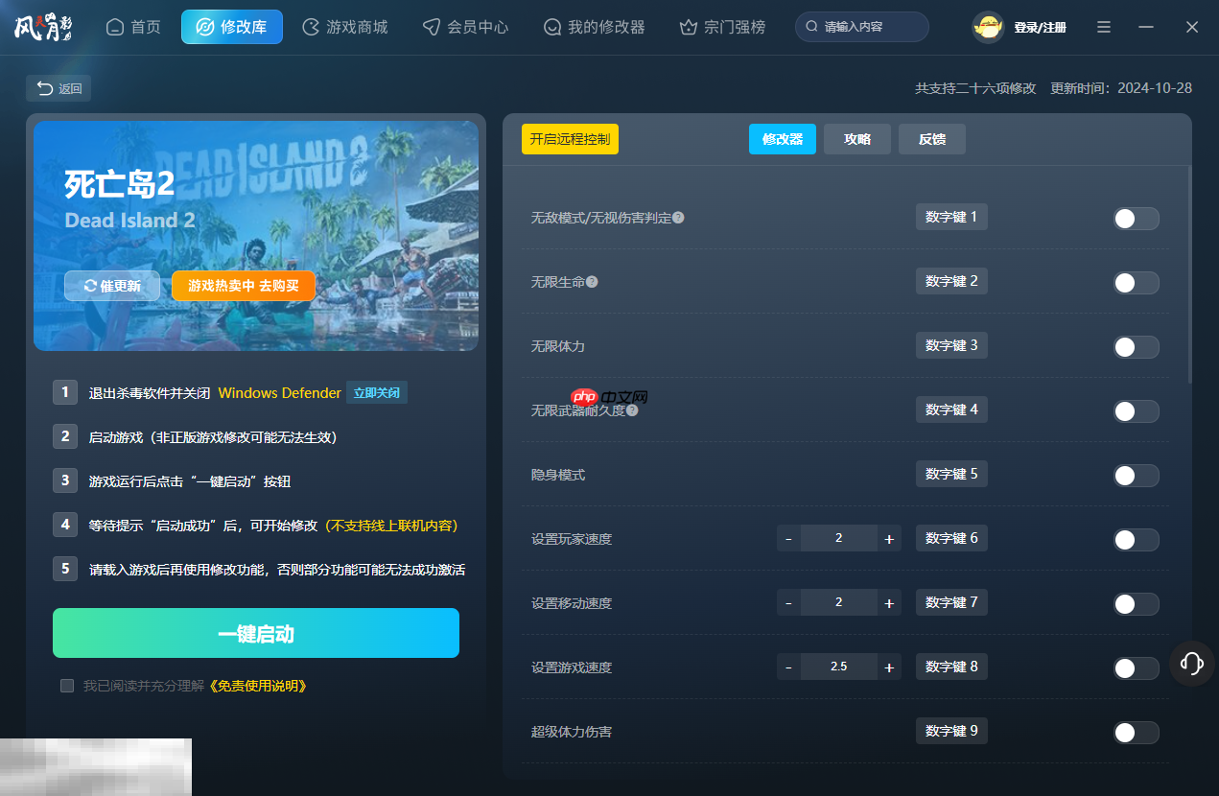Click the 请输入内容 search box

[x=862, y=27]
